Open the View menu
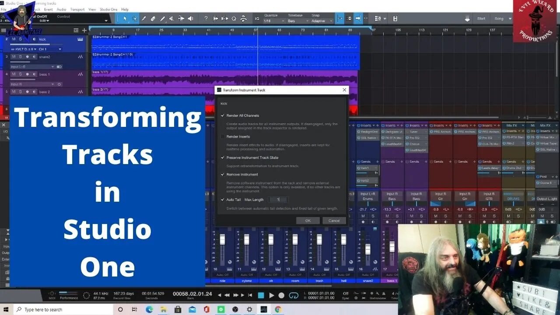Screen dimensions: 560x315 point(92,9)
